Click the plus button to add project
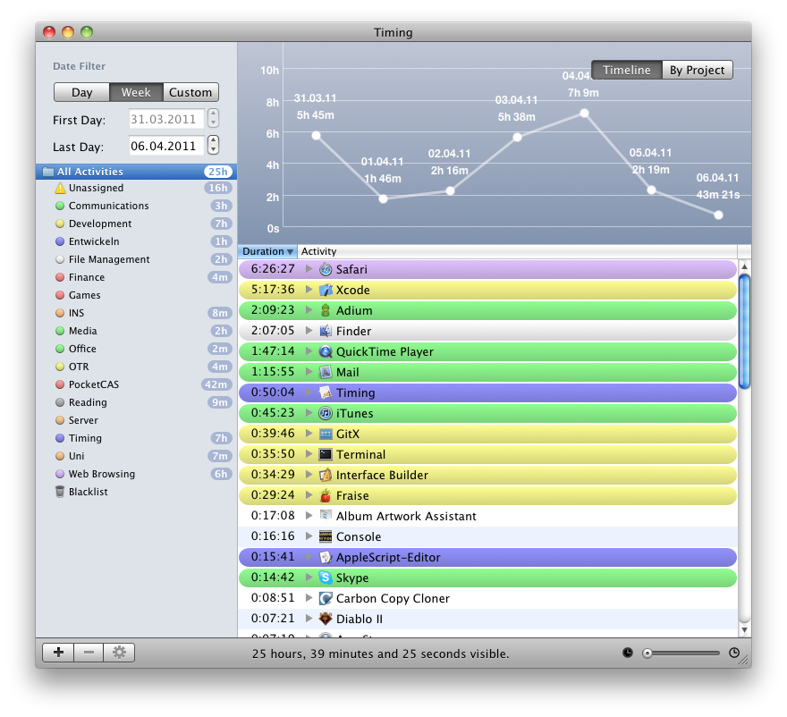This screenshot has width=787, height=717. pyautogui.click(x=58, y=653)
